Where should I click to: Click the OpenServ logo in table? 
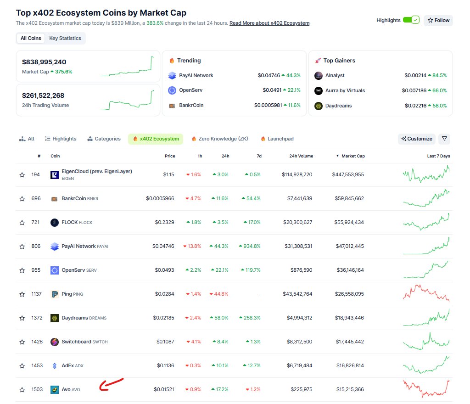55,270
